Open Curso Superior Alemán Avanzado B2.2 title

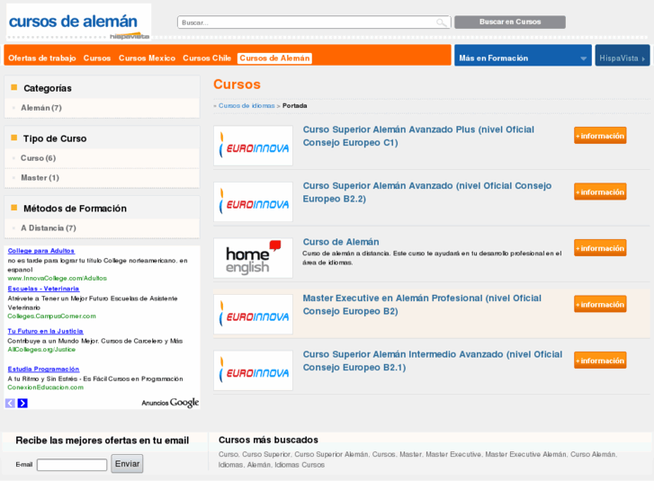[x=427, y=192]
